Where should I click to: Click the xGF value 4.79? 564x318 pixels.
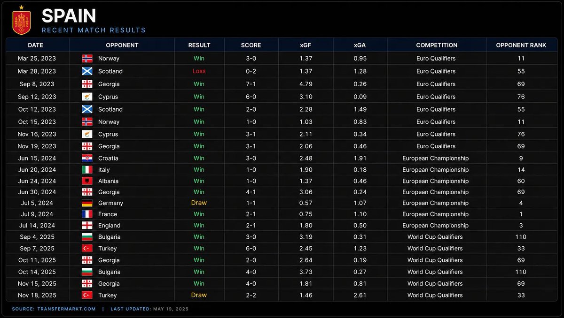click(x=305, y=84)
